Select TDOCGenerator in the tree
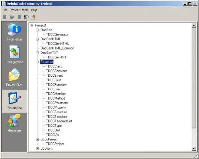The width and height of the screenshot is (199, 159). pyautogui.click(x=57, y=35)
